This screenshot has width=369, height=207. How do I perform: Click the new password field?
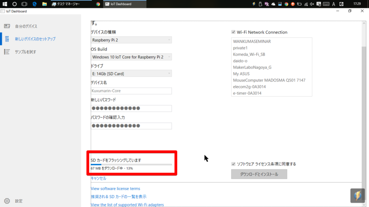(x=131, y=108)
